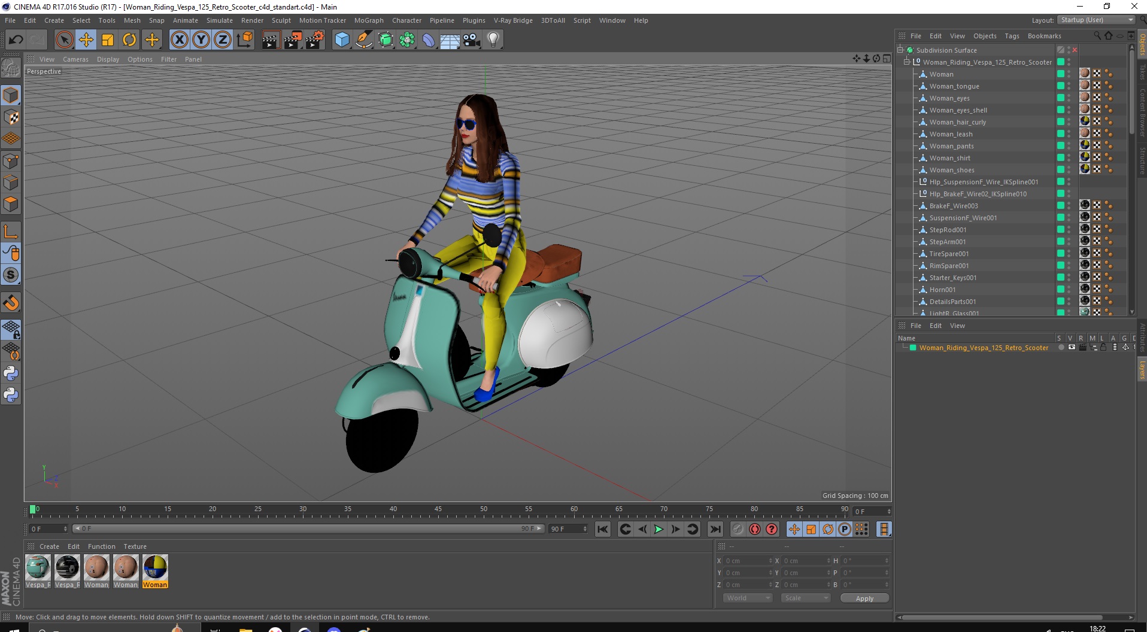This screenshot has height=632, width=1147.
Task: Switch to Edges mode
Action: click(x=11, y=183)
